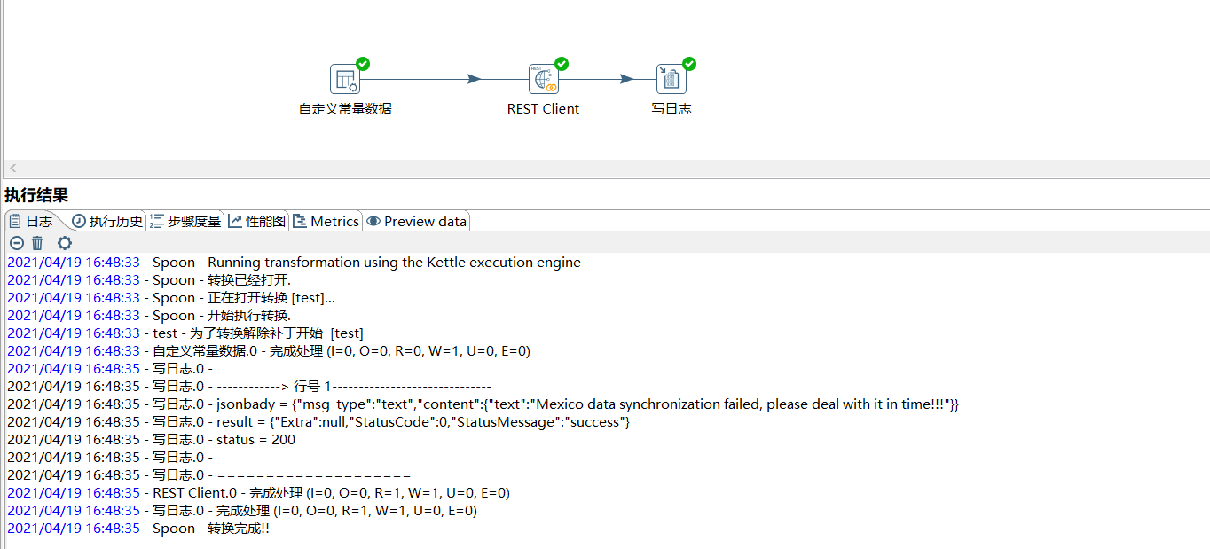Click the jsonbady log line
Viewport: 1210px width, 549px height.
[x=483, y=404]
